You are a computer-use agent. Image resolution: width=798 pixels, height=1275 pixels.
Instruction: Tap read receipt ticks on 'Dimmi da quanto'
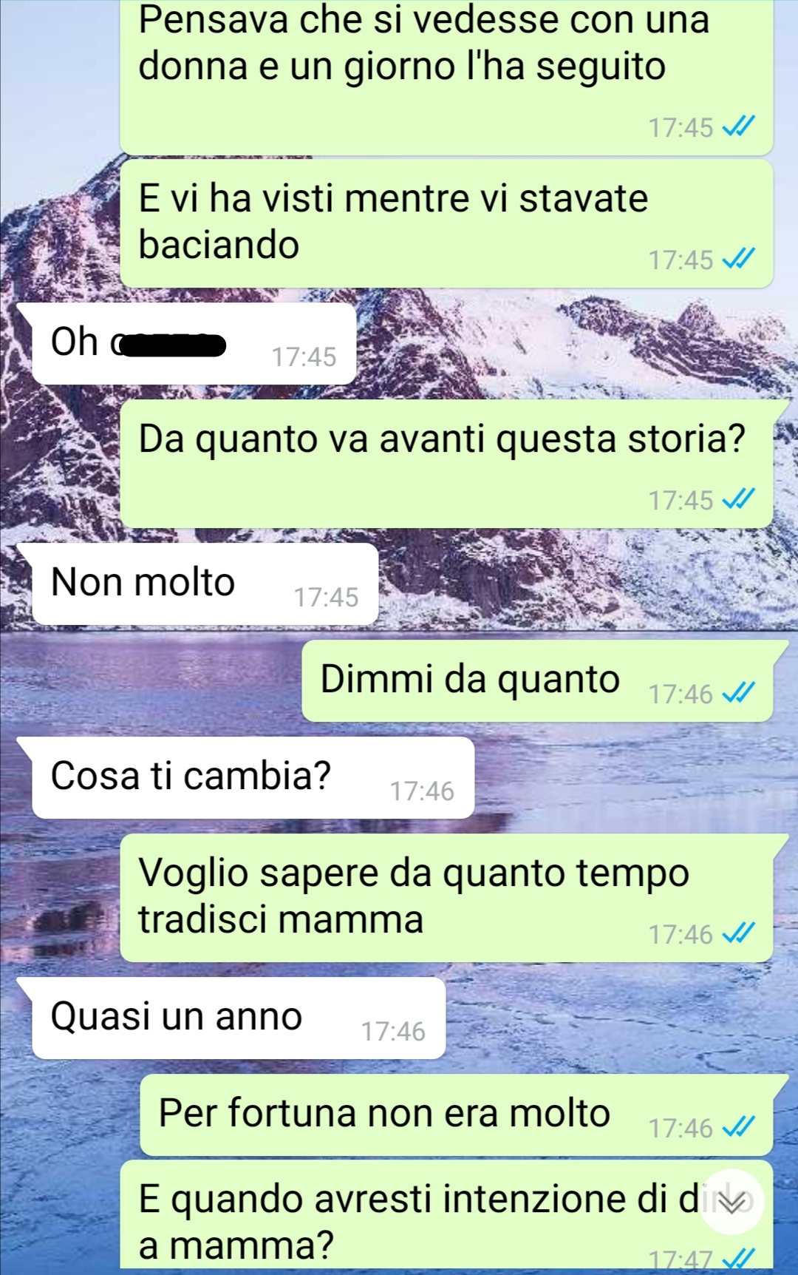[738, 693]
